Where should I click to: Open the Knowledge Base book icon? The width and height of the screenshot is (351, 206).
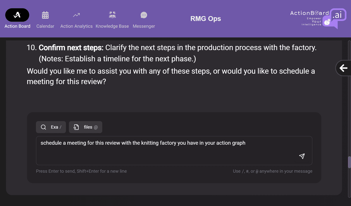click(112, 15)
